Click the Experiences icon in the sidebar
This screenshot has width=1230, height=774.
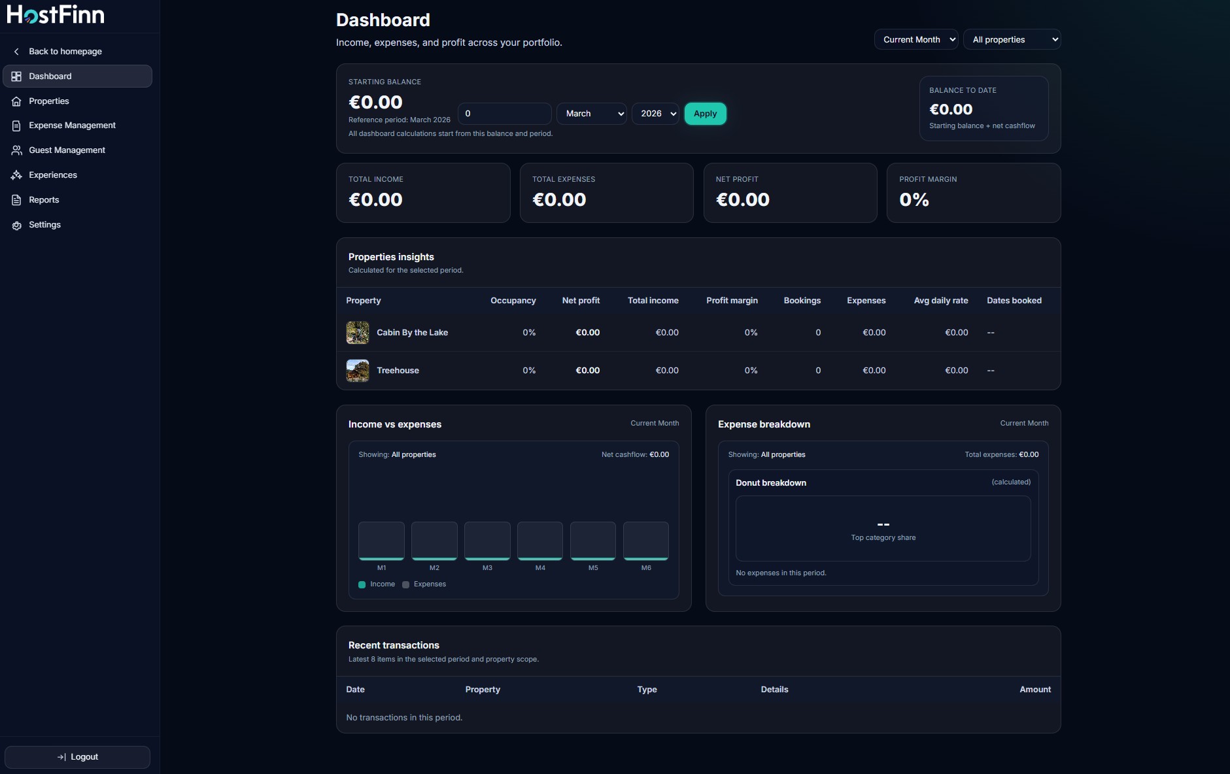point(16,175)
